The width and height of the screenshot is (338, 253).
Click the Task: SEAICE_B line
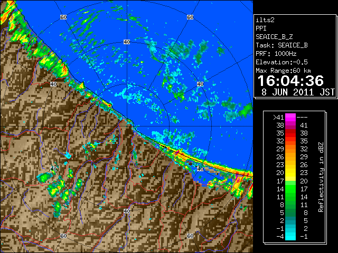(281, 45)
